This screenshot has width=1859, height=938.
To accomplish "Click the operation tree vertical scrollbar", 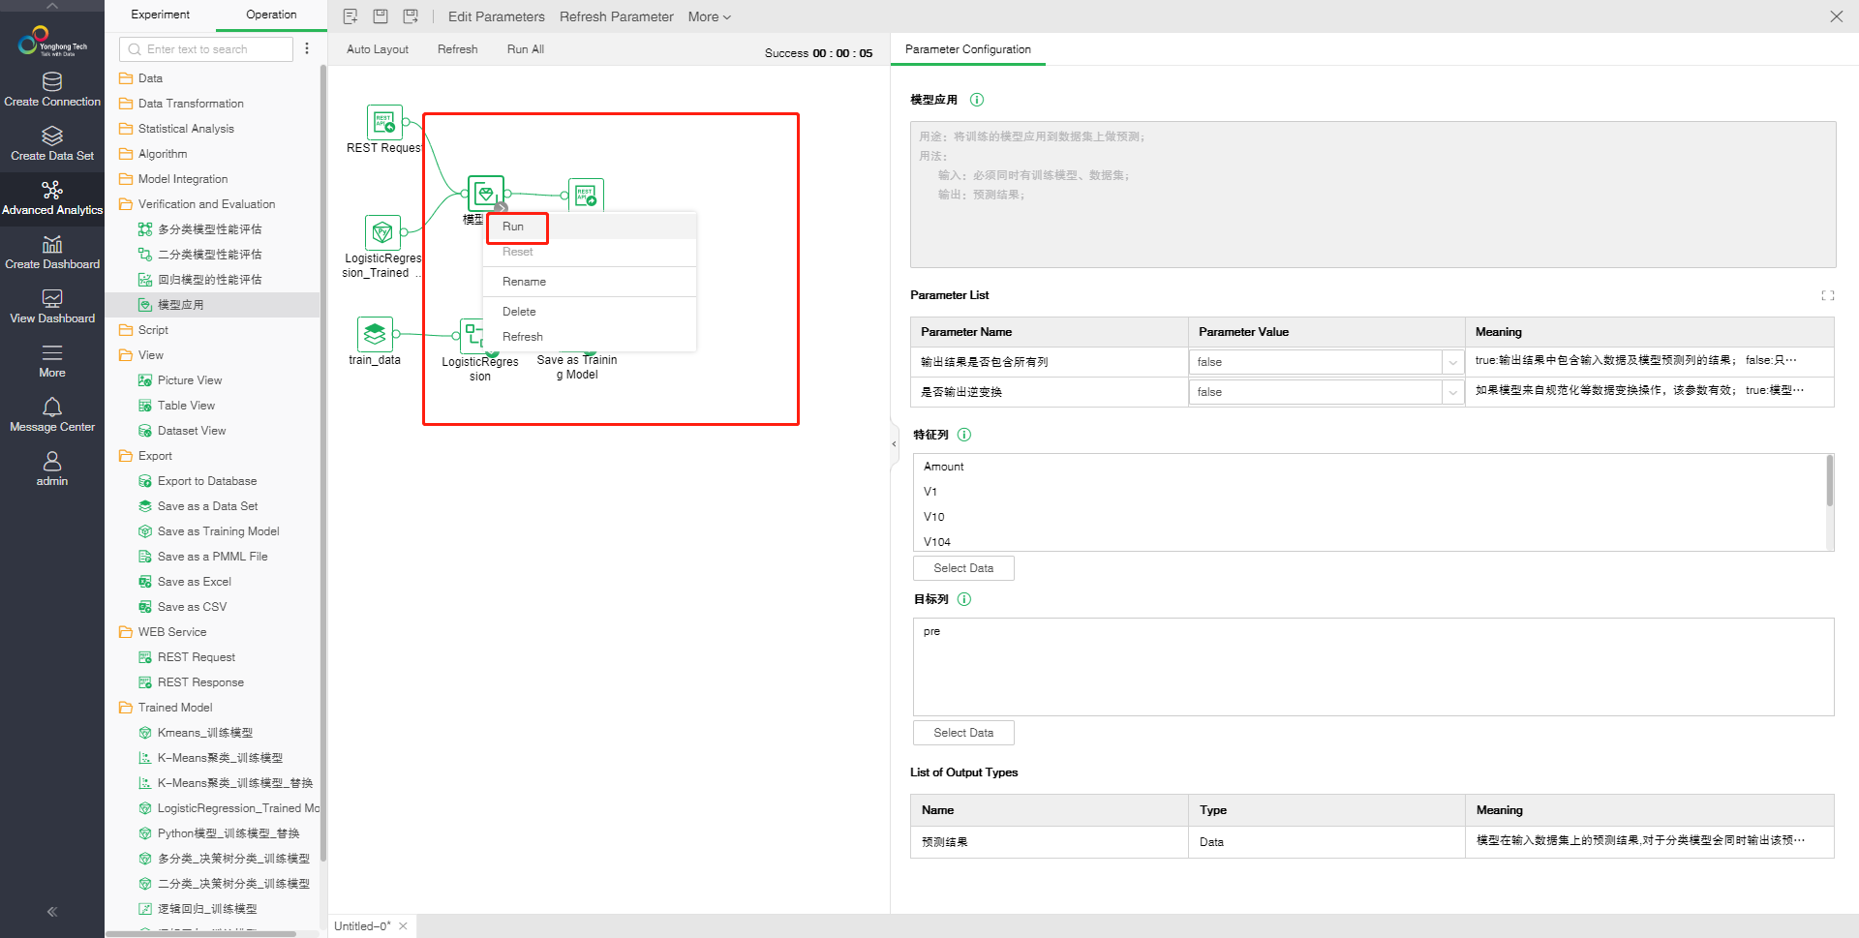I will [x=322, y=465].
